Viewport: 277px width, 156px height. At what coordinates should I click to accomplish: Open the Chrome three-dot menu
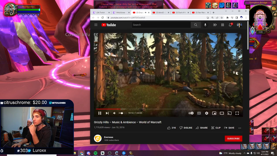click(246, 18)
